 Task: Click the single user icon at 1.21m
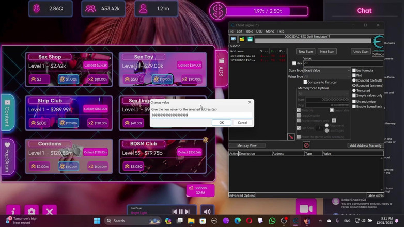[x=143, y=8]
